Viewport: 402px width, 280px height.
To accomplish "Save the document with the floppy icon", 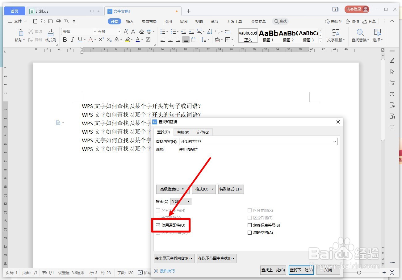I will tap(51, 21).
